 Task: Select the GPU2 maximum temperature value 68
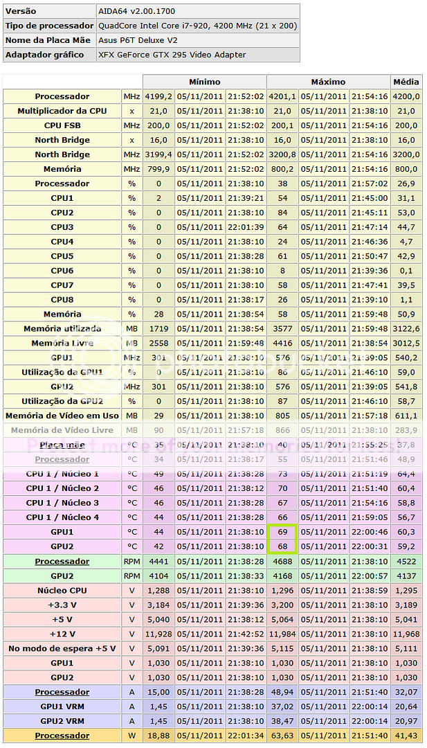[282, 546]
